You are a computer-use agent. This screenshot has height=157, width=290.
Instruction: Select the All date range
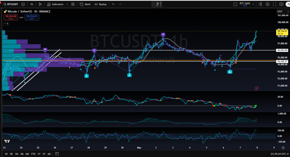[x=49, y=154]
